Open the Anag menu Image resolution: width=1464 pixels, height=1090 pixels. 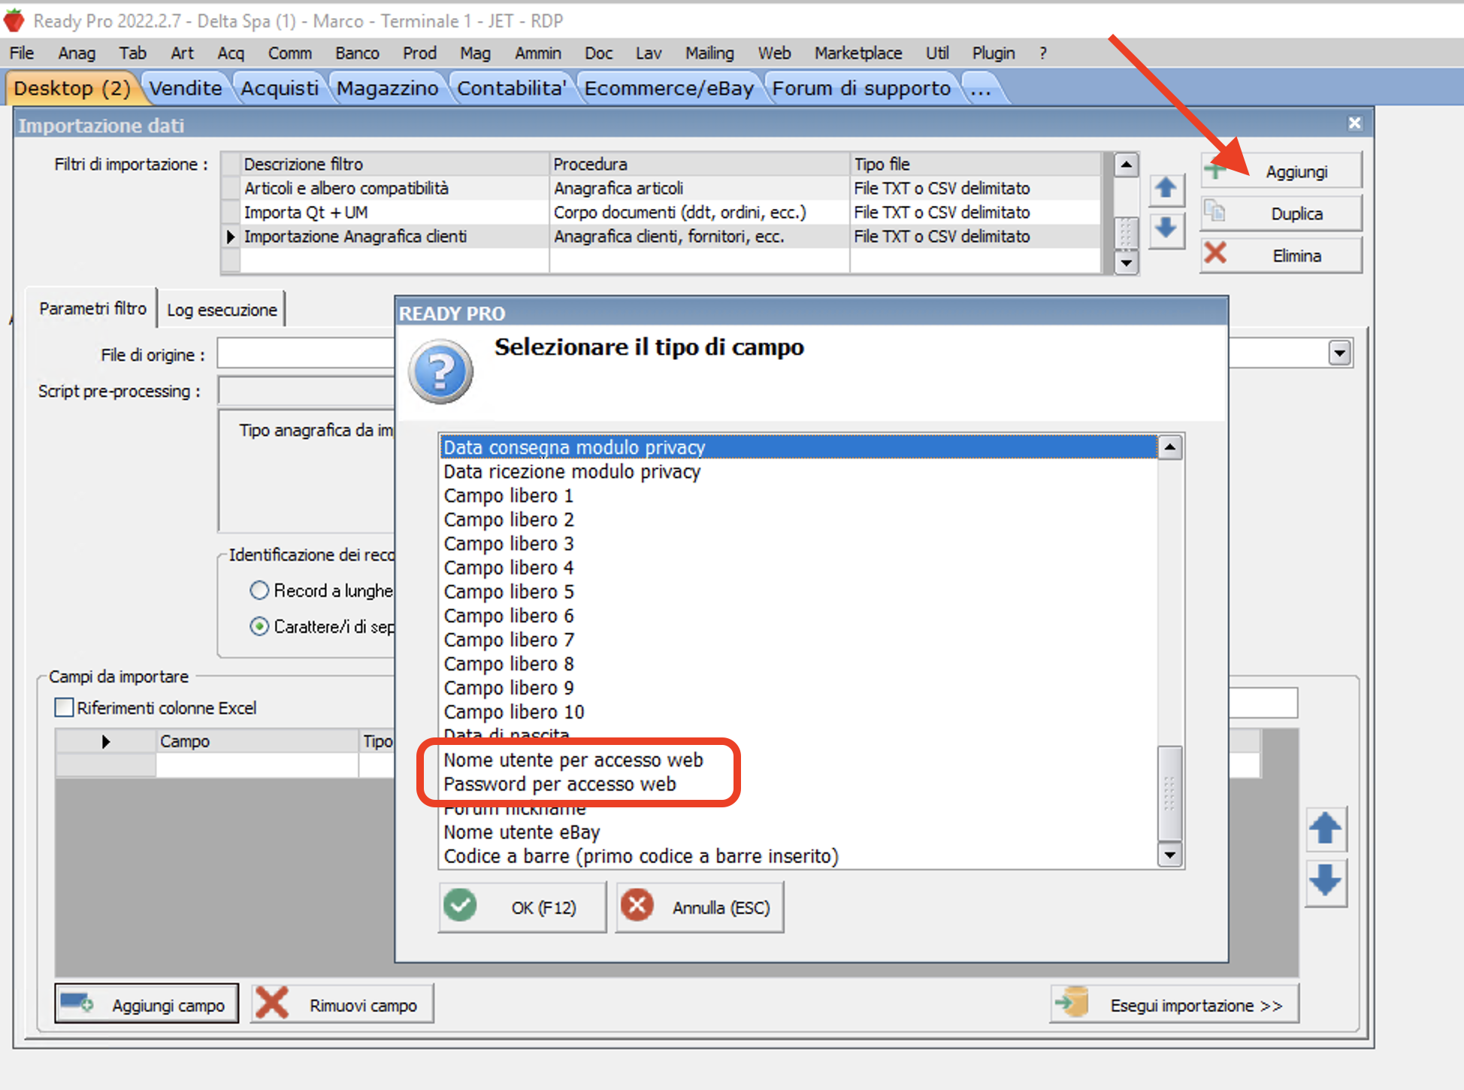(77, 53)
